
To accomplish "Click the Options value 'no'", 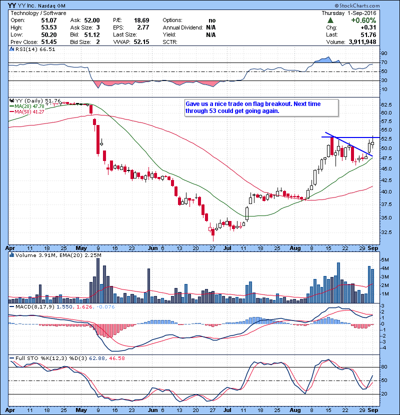I will coord(212,20).
